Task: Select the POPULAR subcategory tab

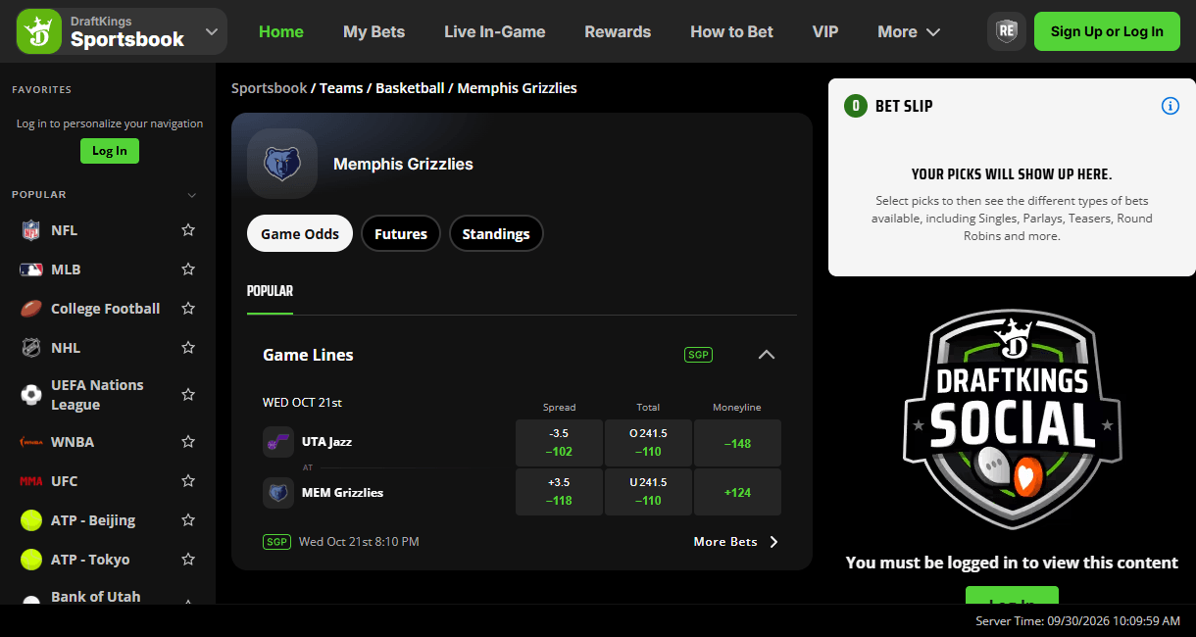Action: (x=270, y=291)
